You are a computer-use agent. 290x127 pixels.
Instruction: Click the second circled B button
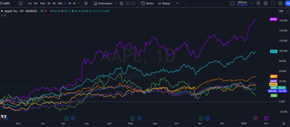(133, 3)
